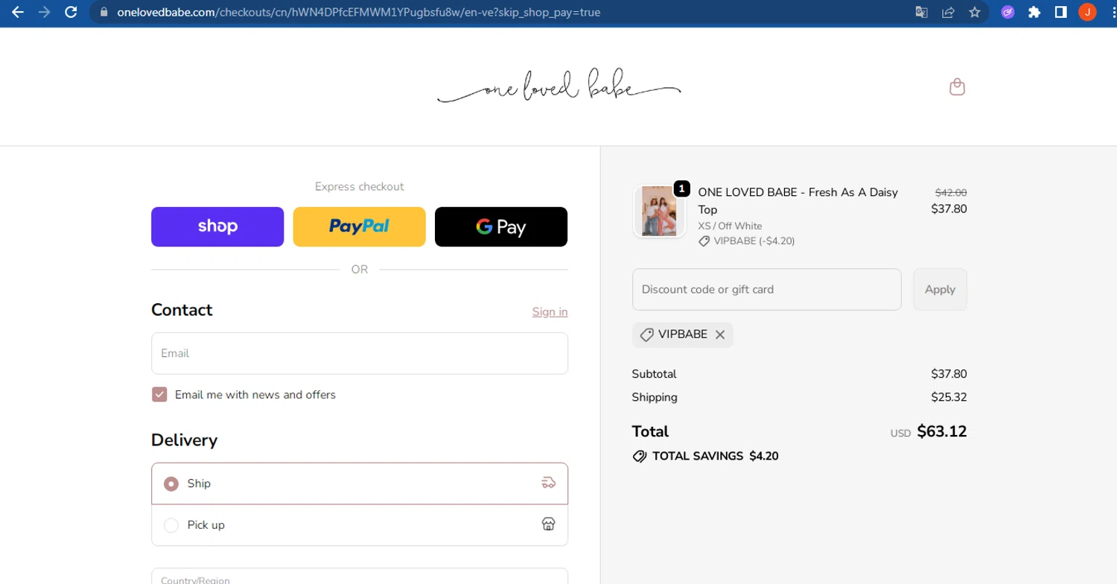1117x584 pixels.
Task: Open the Fresh As A Daisy thumbnail
Action: (x=659, y=212)
